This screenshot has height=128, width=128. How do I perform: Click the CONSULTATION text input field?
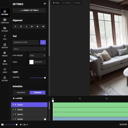click(x=26, y=42)
